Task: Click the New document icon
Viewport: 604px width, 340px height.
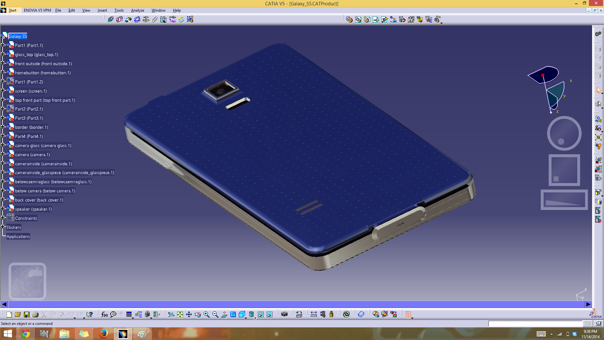Action: click(9, 314)
